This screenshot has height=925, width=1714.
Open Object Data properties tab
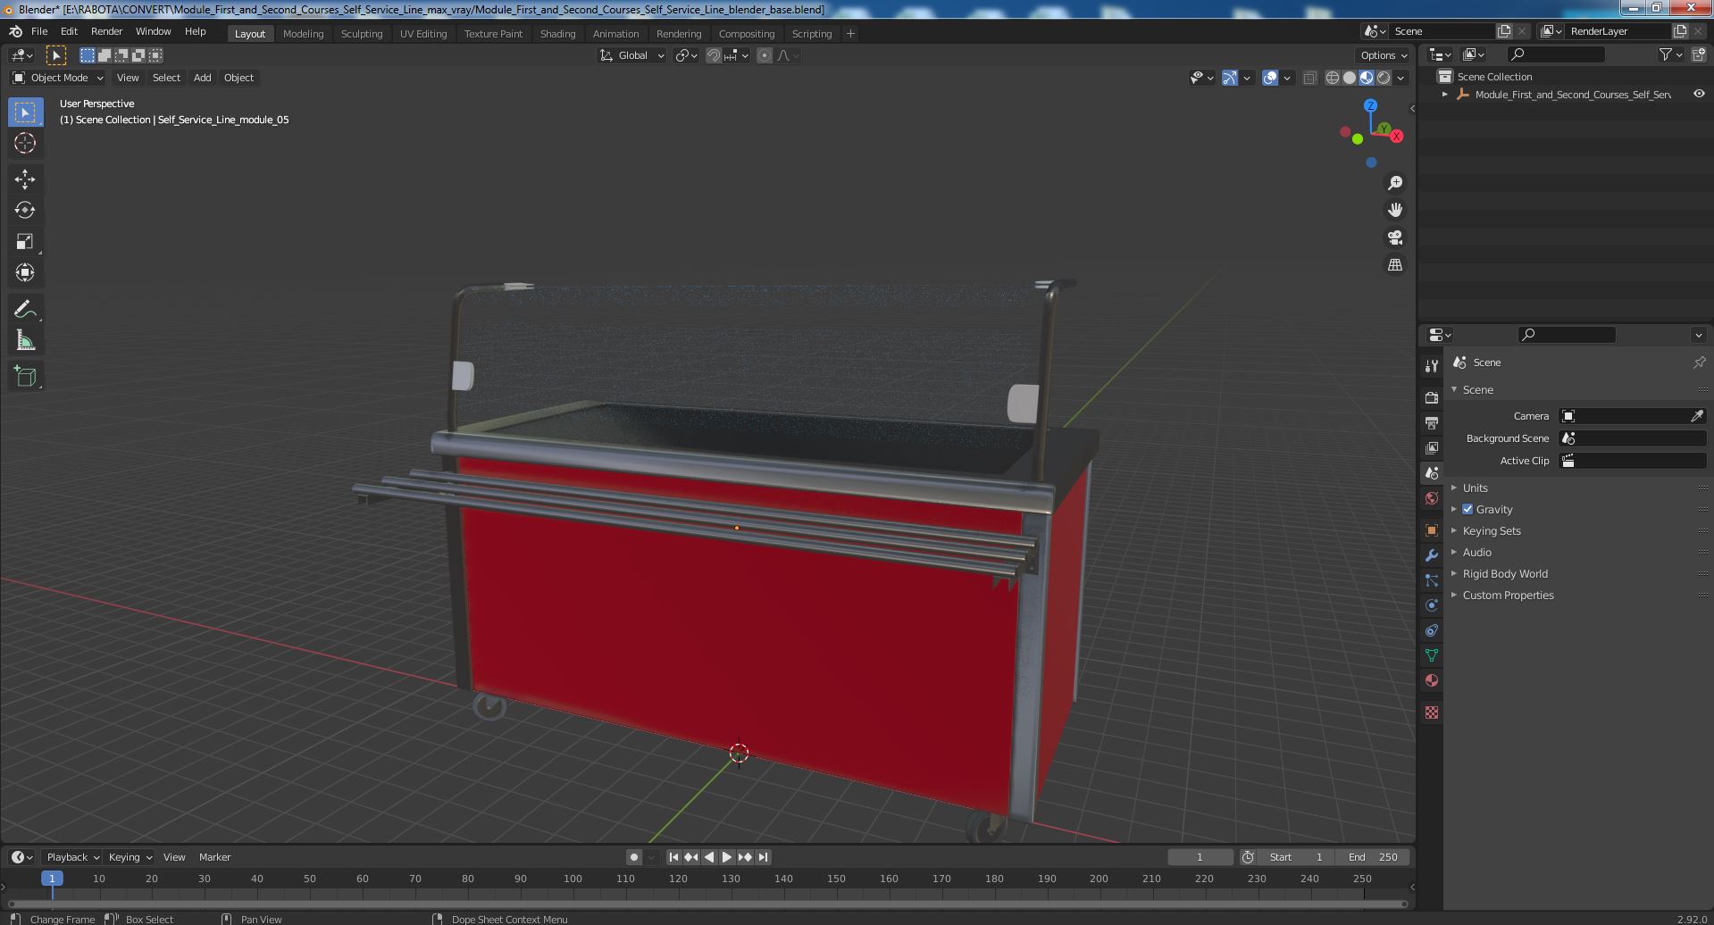pyautogui.click(x=1432, y=655)
